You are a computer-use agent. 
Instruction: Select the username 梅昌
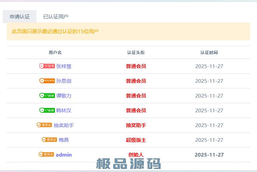click(x=64, y=140)
